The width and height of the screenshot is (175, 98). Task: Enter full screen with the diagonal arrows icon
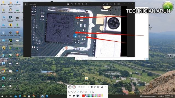[104, 4]
